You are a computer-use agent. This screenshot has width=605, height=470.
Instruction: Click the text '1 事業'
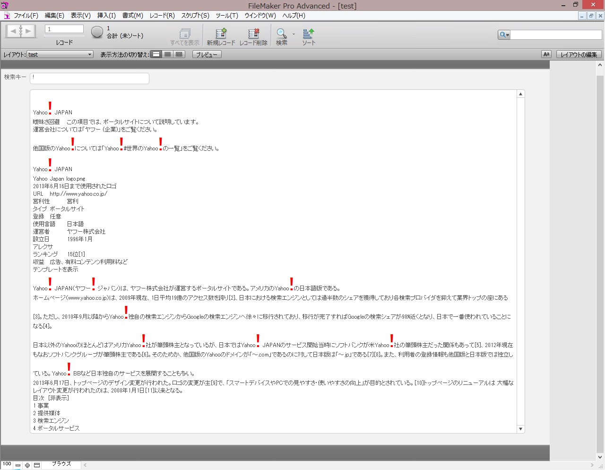point(41,406)
